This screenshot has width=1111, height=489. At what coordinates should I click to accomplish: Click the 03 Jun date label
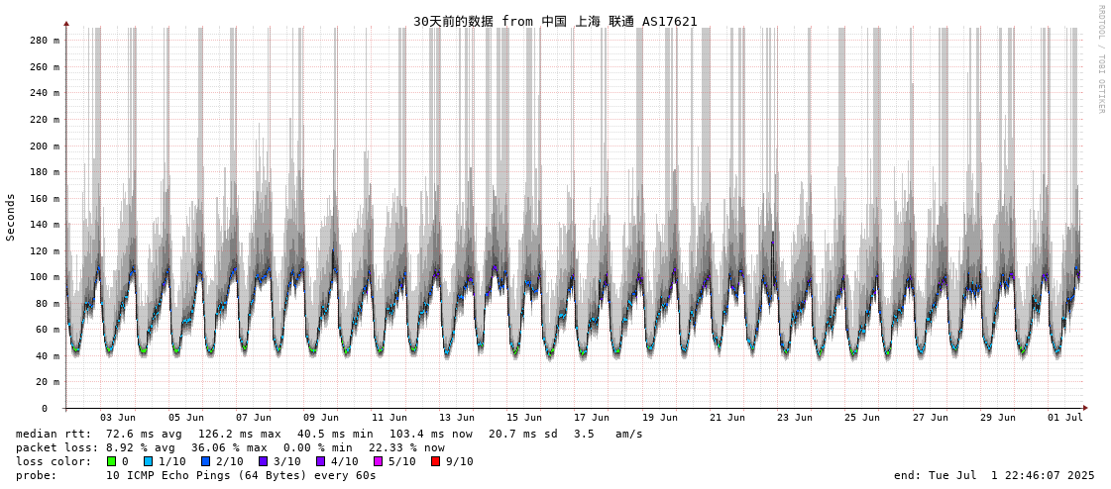click(x=118, y=418)
